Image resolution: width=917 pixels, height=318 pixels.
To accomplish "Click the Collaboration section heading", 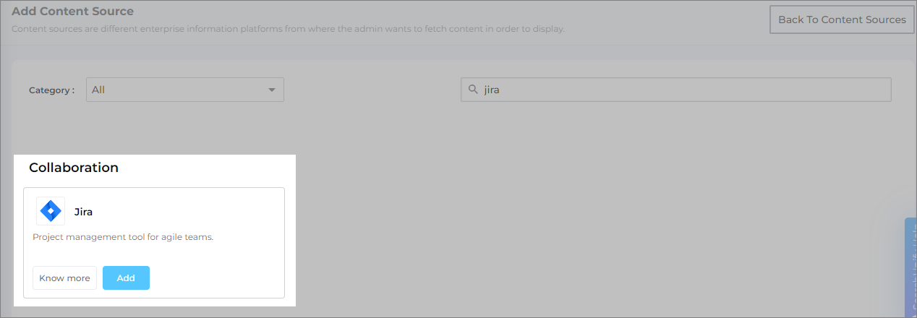I will (x=74, y=167).
